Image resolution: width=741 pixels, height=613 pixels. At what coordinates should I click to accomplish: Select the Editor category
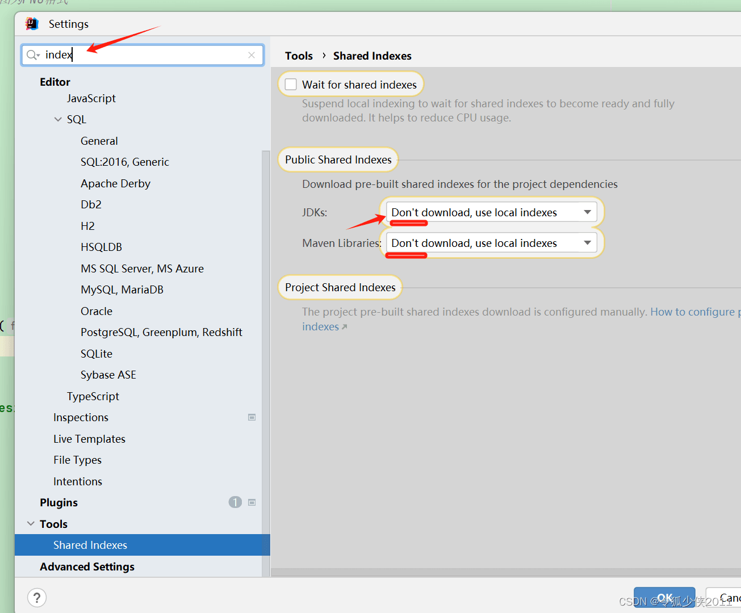point(55,82)
